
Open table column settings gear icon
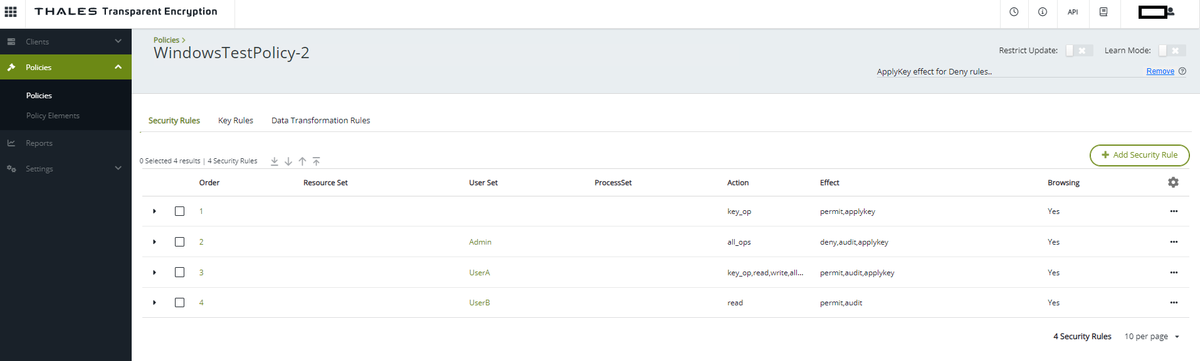1173,182
